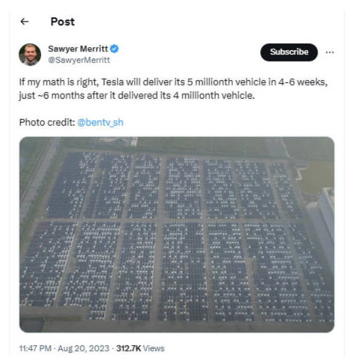This screenshot has width=363, height=358.
Task: Click the back arrow icon
Action: point(24,22)
